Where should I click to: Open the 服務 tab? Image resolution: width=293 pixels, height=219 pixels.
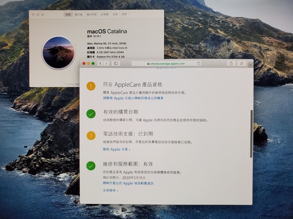[124, 14]
